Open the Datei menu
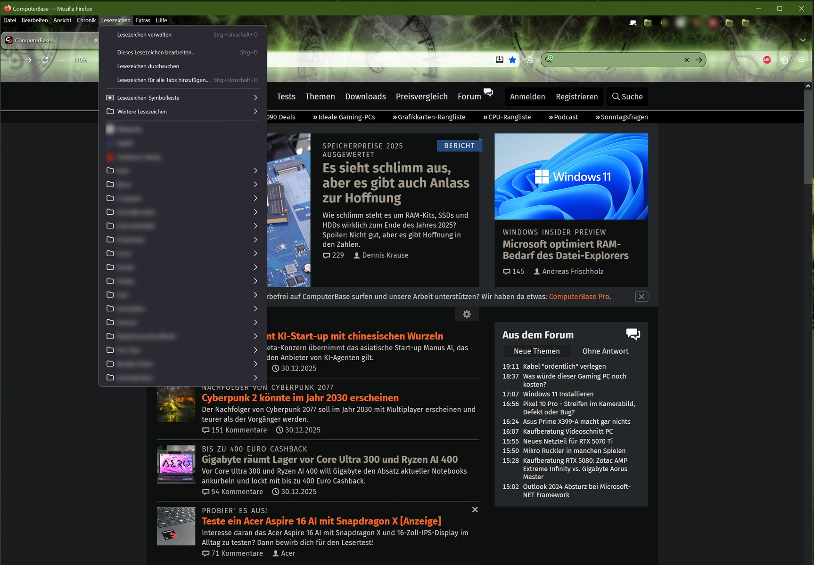The image size is (814, 565). point(10,20)
